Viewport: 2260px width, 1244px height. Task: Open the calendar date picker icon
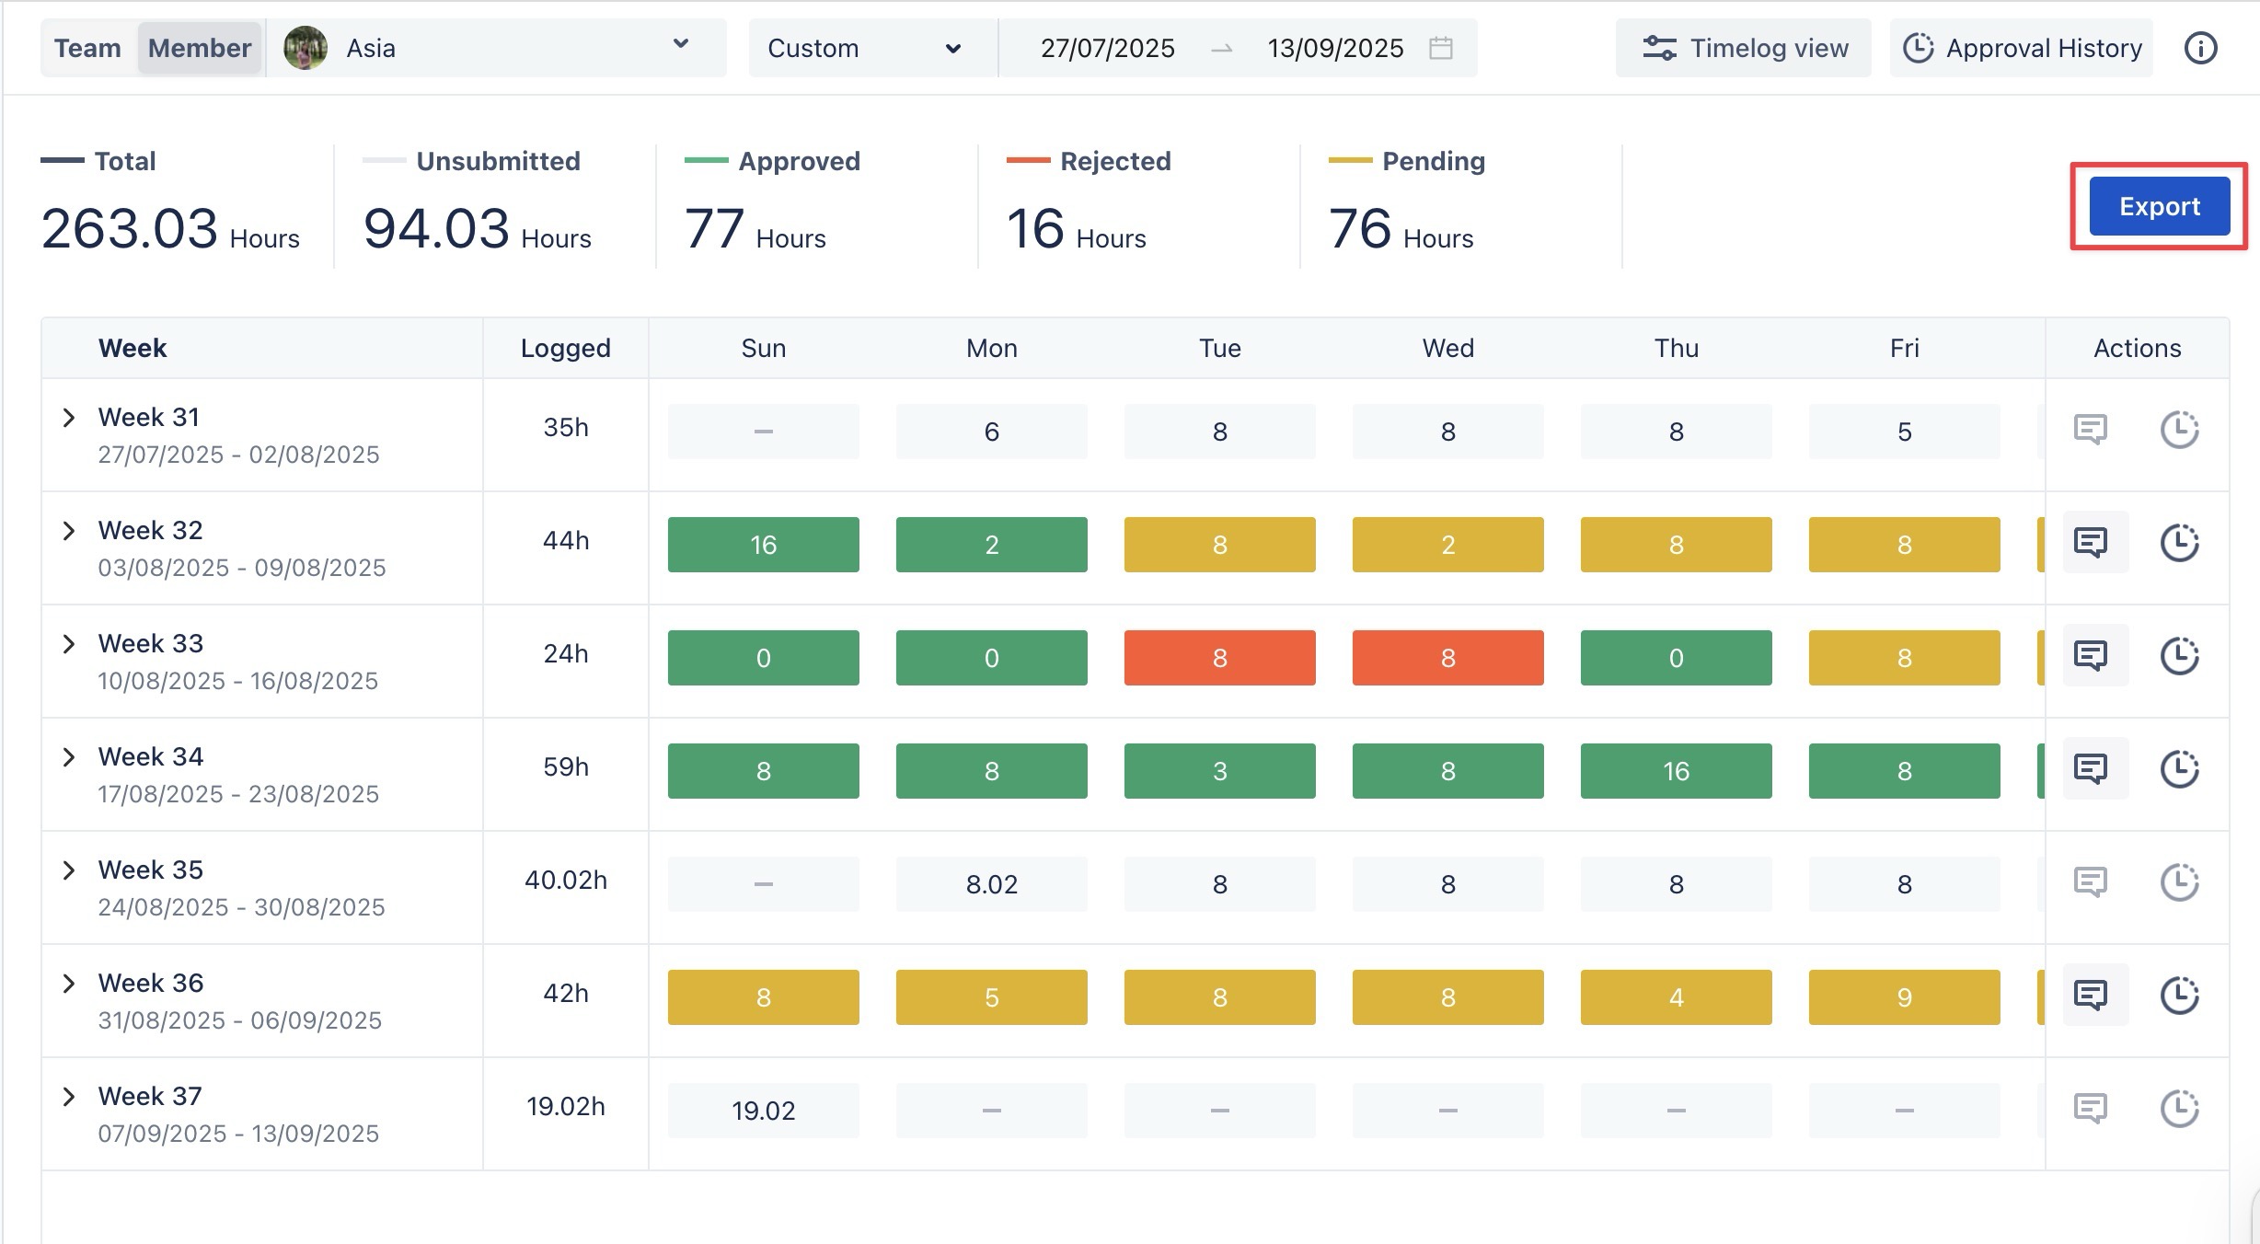(x=1441, y=48)
